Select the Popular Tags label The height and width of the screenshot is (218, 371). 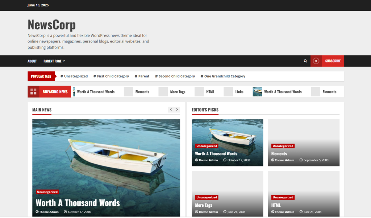coord(41,76)
